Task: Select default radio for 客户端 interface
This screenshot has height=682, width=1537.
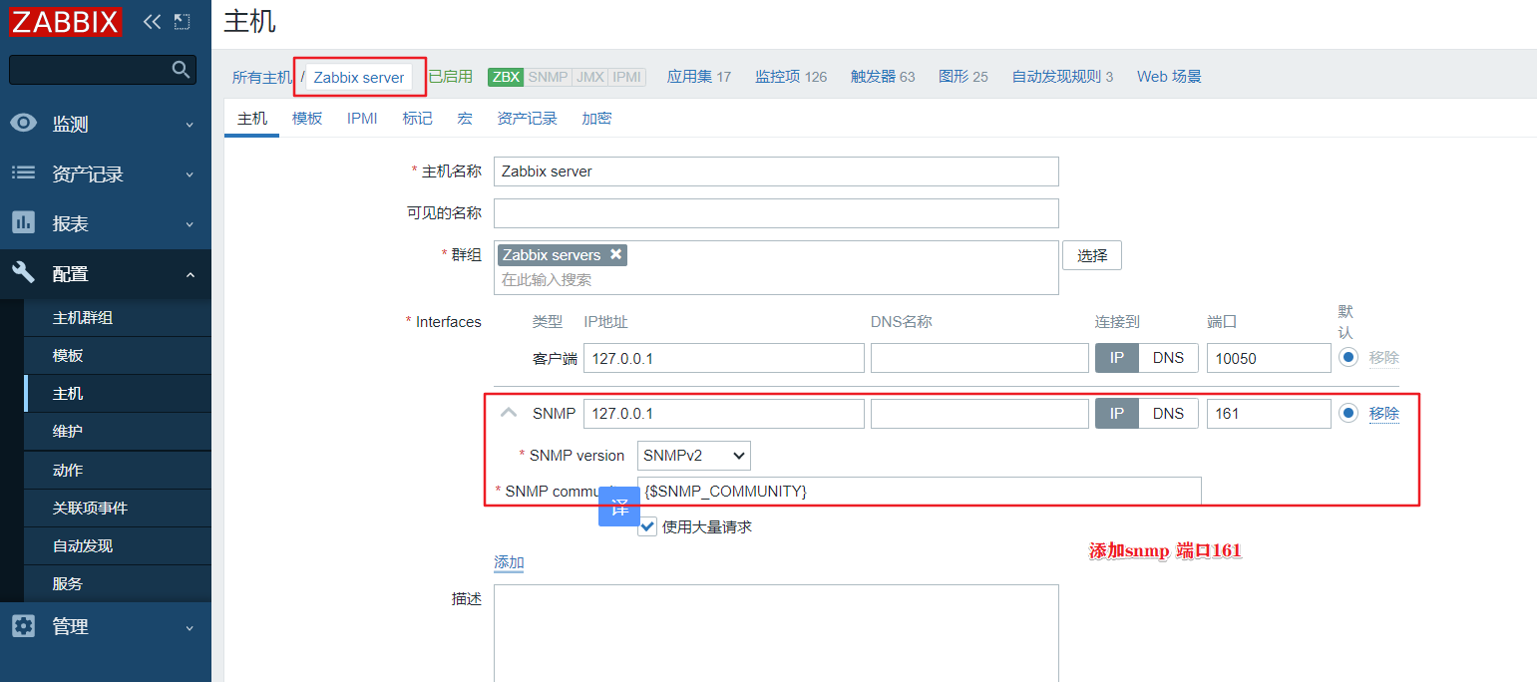Action: coord(1348,357)
